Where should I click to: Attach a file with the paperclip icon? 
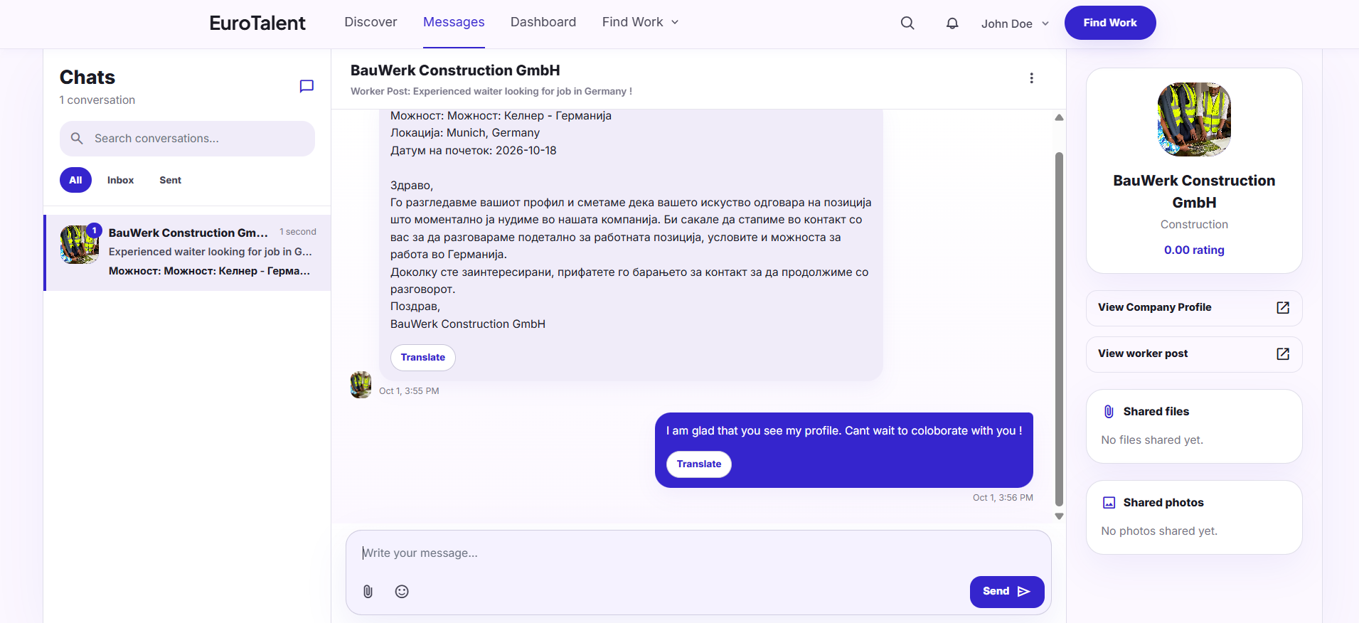click(x=368, y=592)
